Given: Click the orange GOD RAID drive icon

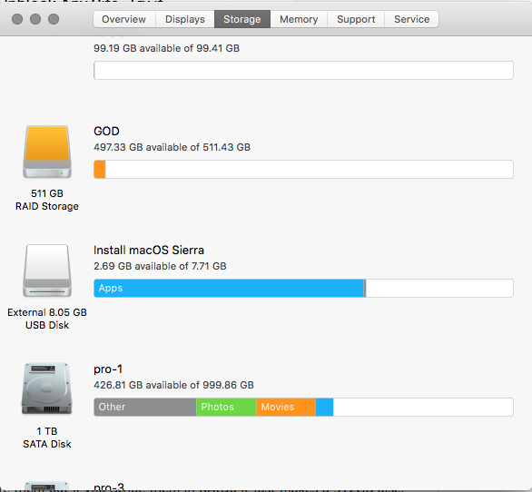Looking at the screenshot, I should click(x=47, y=152).
